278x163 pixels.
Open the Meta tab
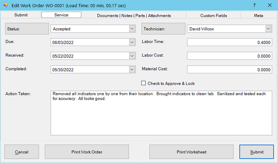258,15
